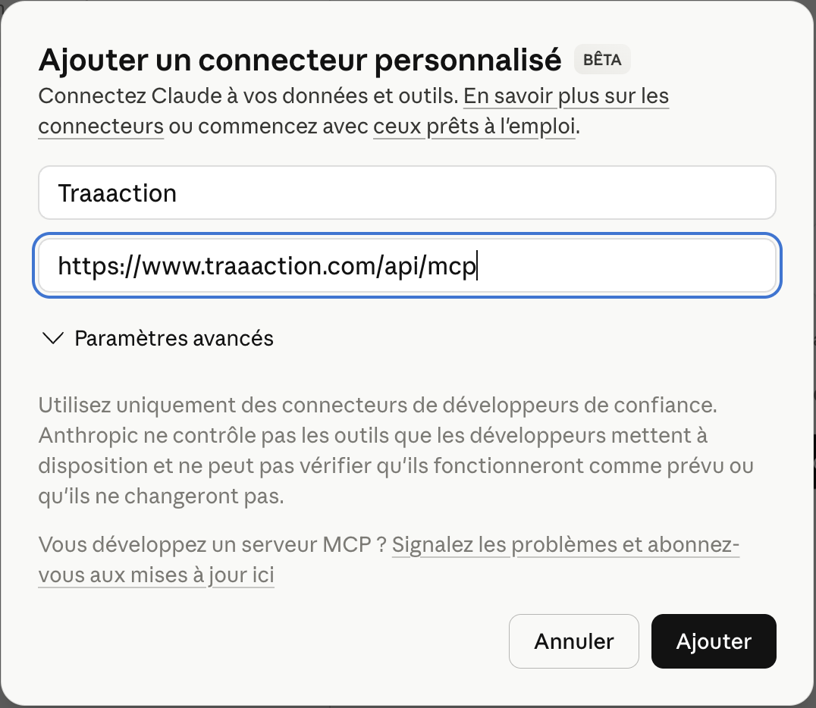Place cursor after mcp in URL field
The image size is (816, 708).
477,266
